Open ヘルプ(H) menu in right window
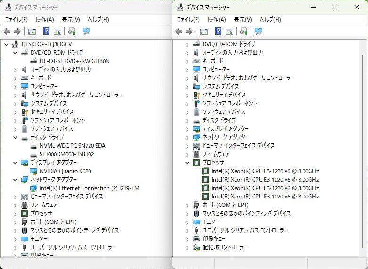 [x=270, y=20]
